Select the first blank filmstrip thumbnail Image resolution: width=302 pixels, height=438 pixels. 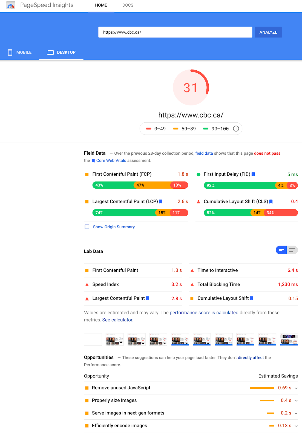93,339
